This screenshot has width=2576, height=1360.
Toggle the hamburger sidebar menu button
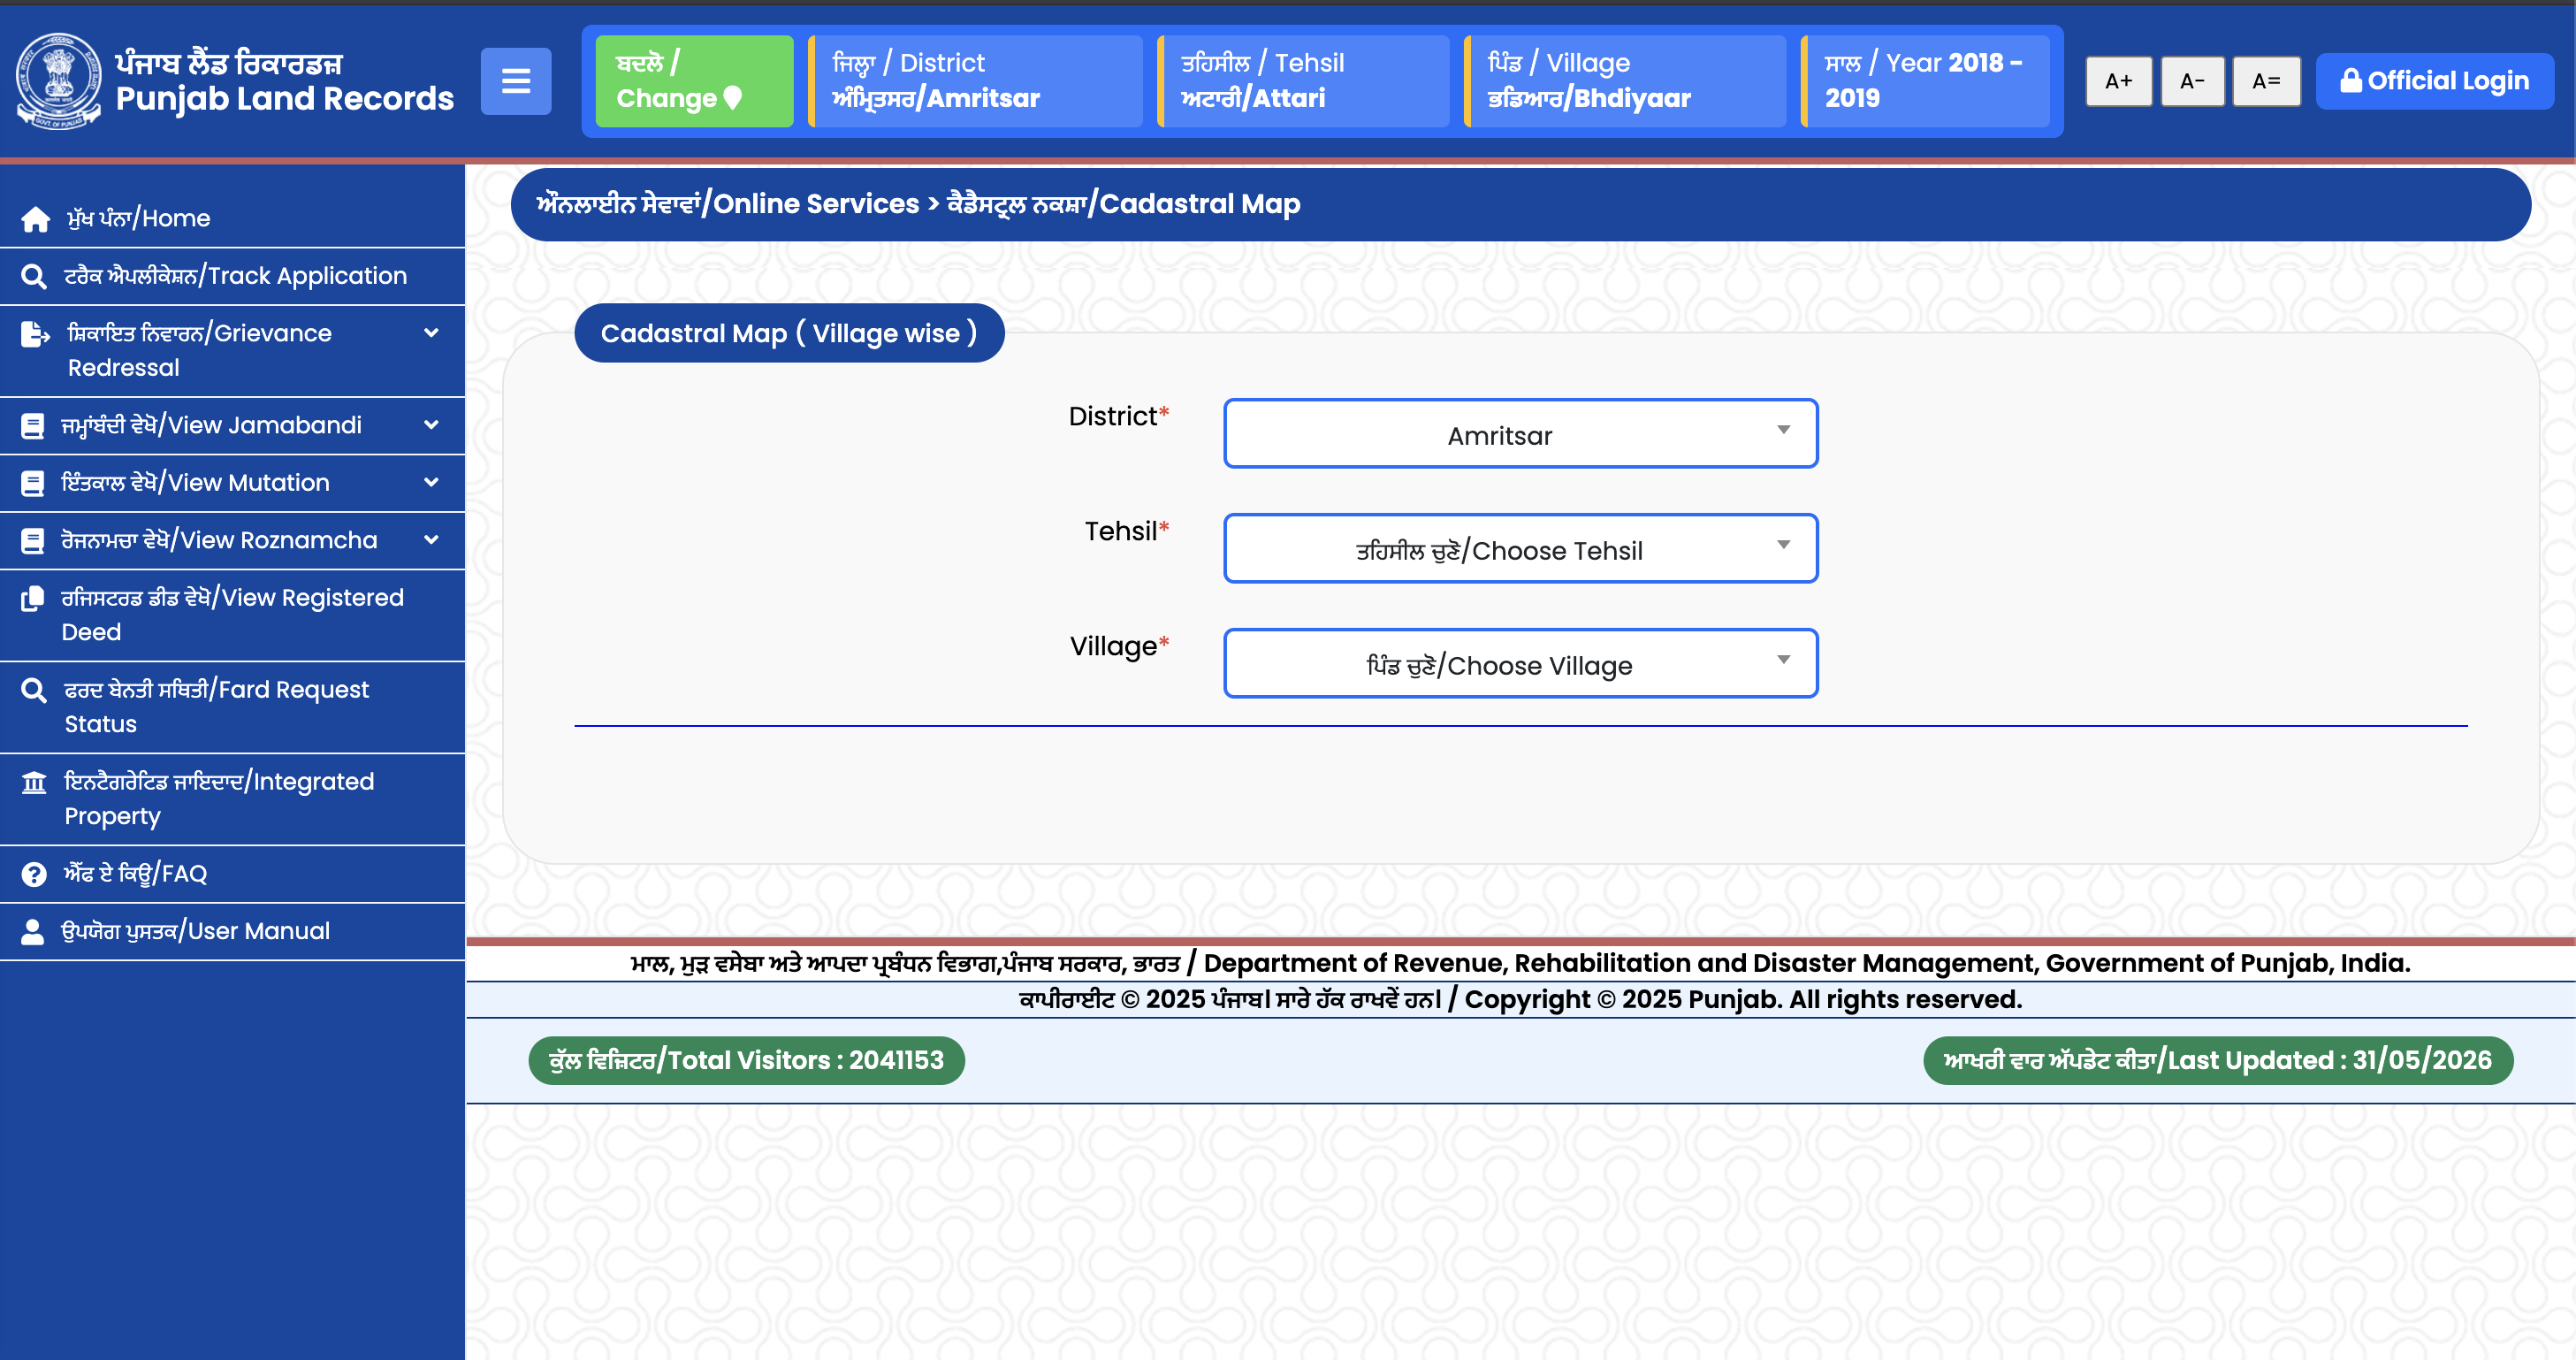tap(516, 81)
